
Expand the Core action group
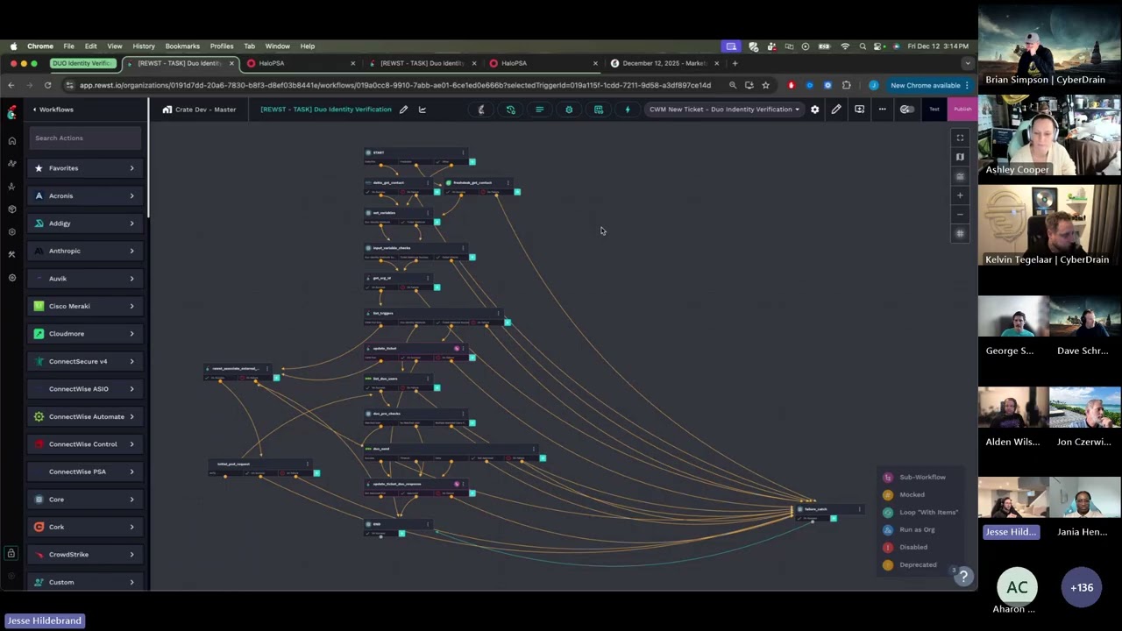[x=85, y=500]
